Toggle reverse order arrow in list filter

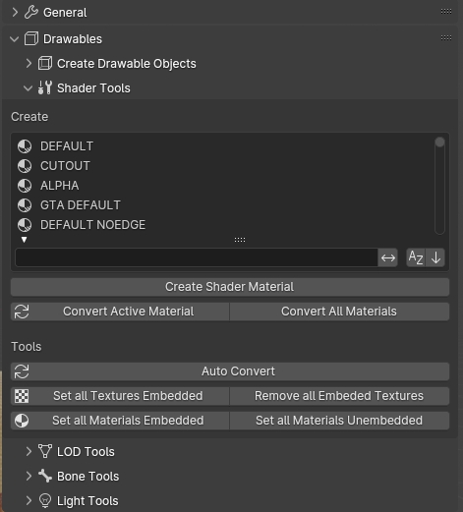click(435, 257)
